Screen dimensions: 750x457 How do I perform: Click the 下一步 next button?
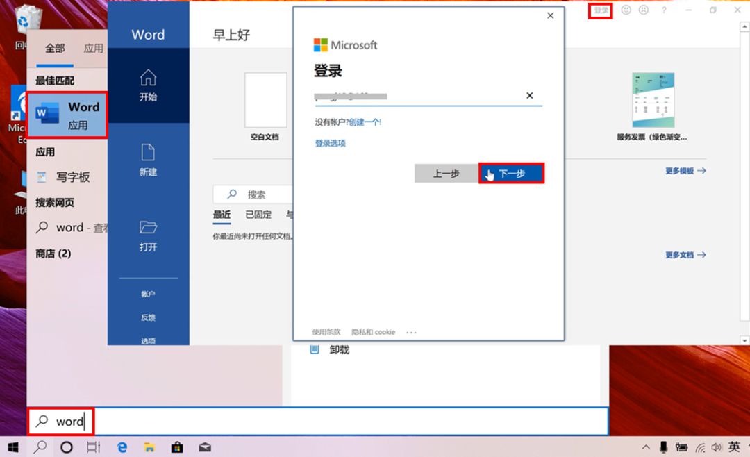pyautogui.click(x=511, y=173)
